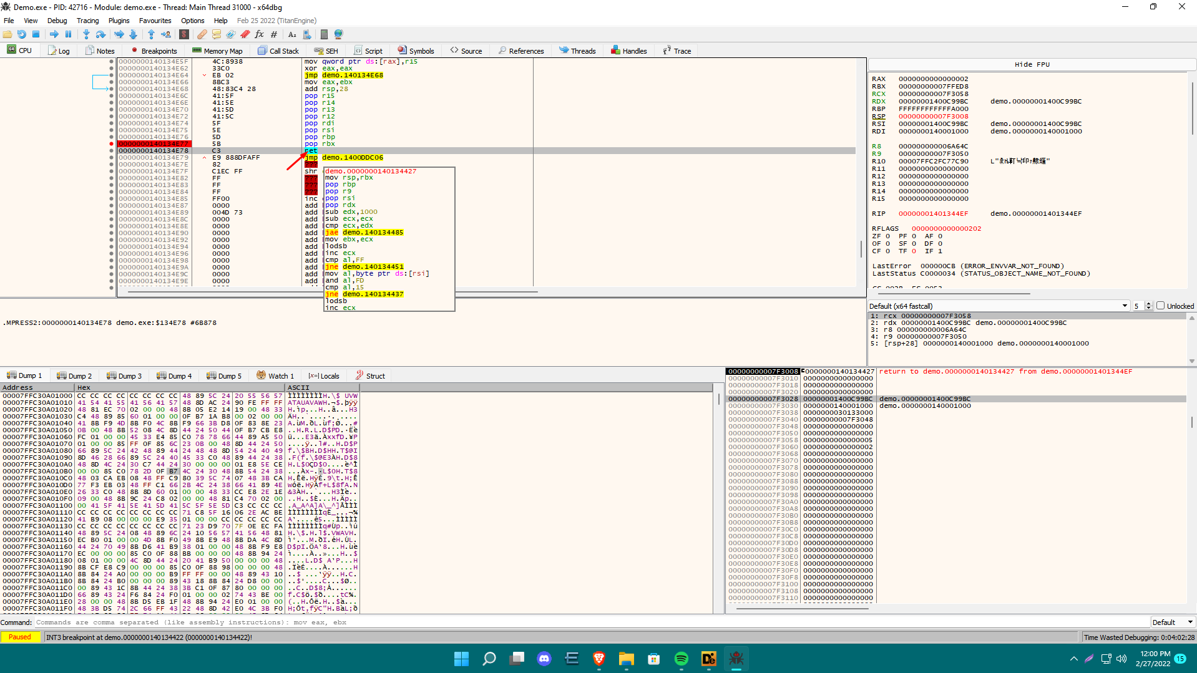Click the Paused status label
The width and height of the screenshot is (1197, 673).
click(20, 637)
